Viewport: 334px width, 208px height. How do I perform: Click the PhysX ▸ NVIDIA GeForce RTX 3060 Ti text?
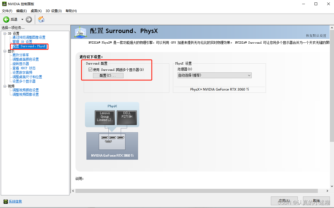pos(220,89)
